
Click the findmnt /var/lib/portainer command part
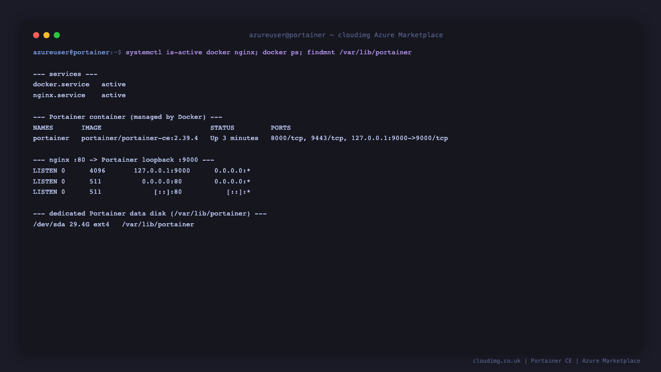pos(359,53)
